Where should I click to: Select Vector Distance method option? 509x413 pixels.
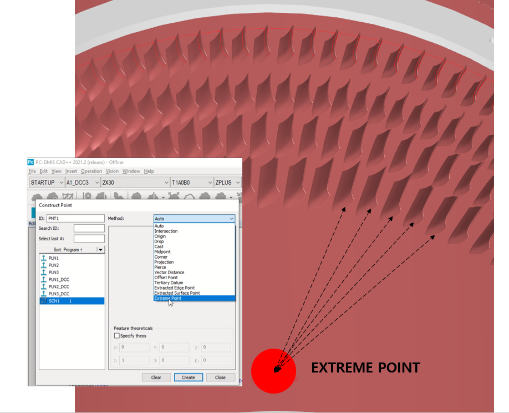pyautogui.click(x=194, y=273)
